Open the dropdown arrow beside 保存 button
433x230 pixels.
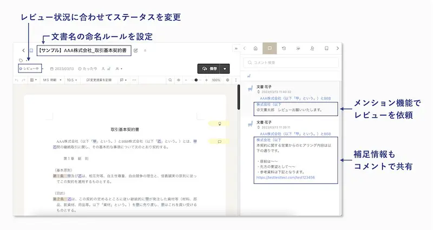225,69
